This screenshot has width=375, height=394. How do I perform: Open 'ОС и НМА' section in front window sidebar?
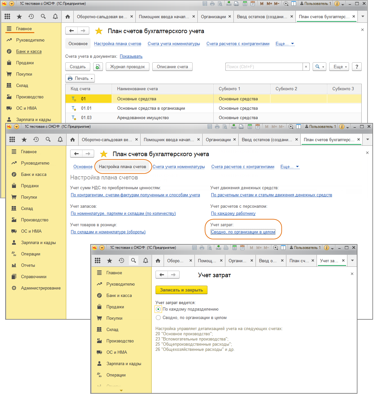tap(117, 352)
